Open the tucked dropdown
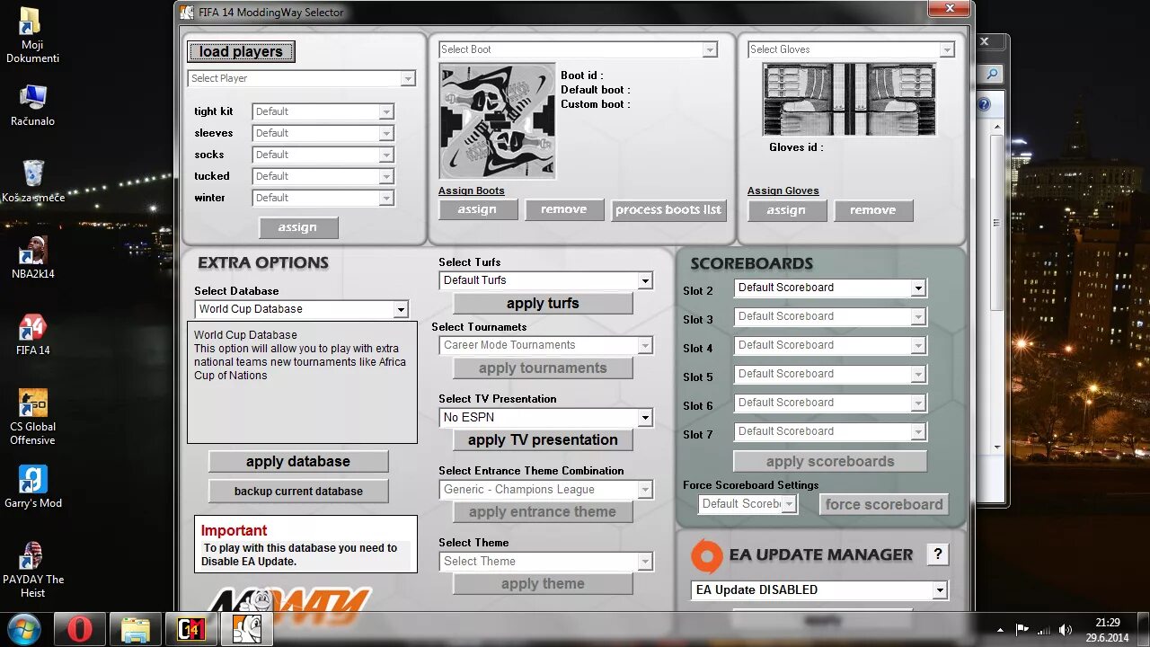The image size is (1150, 647). 323,176
